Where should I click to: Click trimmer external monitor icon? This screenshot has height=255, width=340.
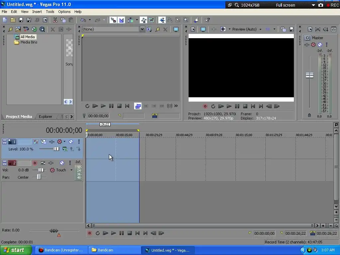176,29
